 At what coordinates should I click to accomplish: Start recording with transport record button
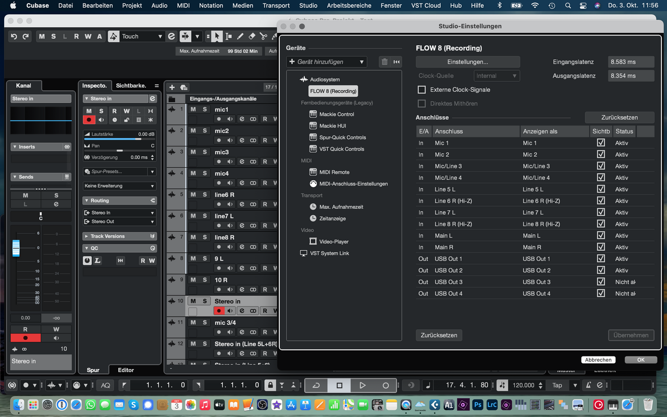[x=386, y=385]
